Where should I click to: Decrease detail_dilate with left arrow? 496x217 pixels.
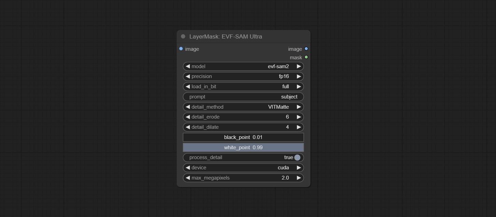click(188, 127)
